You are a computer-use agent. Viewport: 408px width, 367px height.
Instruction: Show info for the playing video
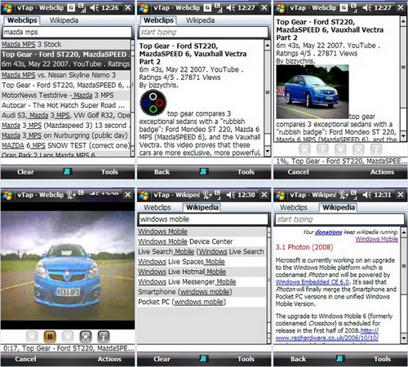104,337
